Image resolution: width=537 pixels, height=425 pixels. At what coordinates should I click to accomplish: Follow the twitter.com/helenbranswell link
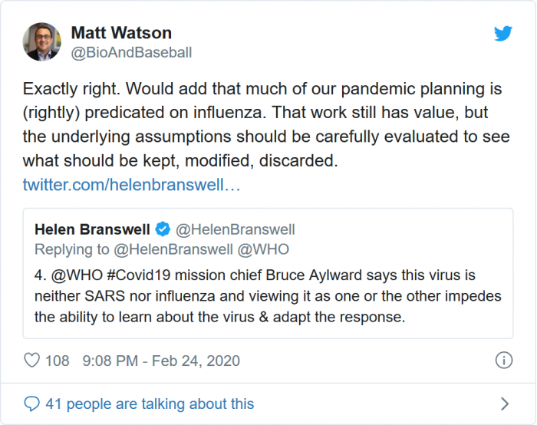(132, 184)
